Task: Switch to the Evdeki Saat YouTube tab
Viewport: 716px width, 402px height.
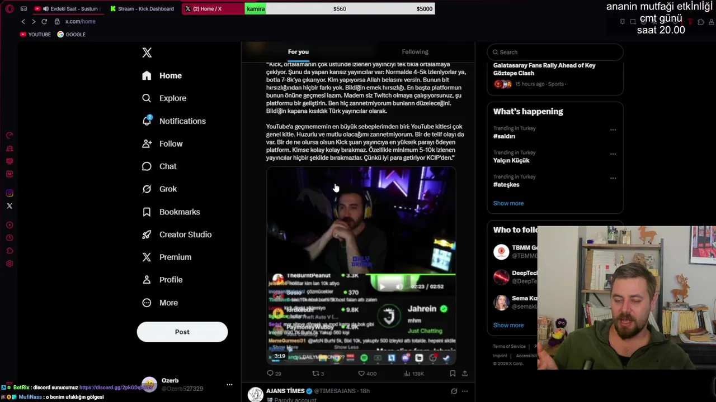Action: pyautogui.click(x=68, y=9)
